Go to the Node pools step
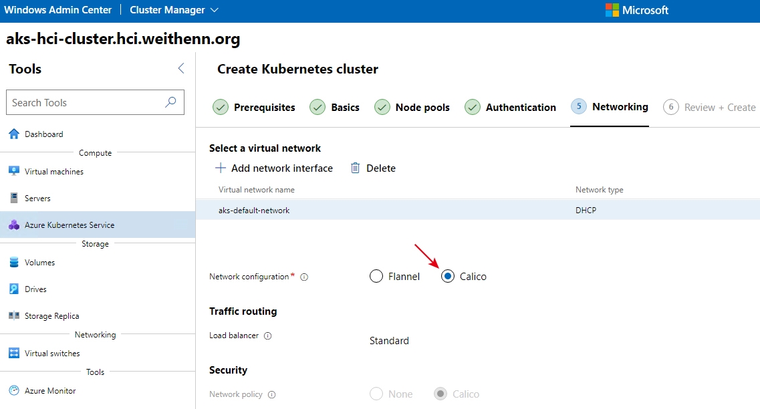Image resolution: width=760 pixels, height=409 pixels. click(x=412, y=108)
